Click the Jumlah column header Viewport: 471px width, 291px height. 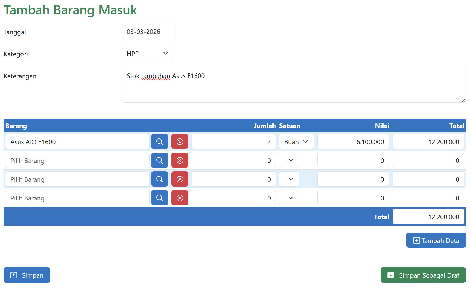265,126
